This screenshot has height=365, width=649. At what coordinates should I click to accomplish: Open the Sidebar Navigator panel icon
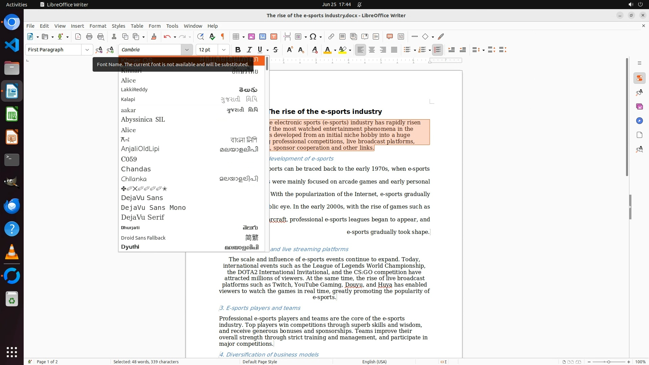tap(639, 121)
